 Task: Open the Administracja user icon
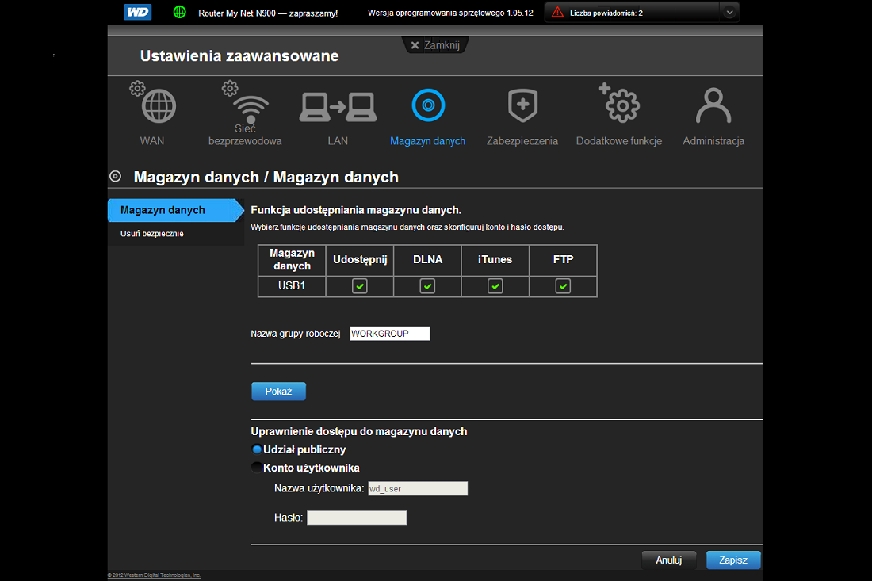tap(713, 105)
